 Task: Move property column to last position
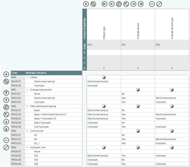[x=141, y=4]
